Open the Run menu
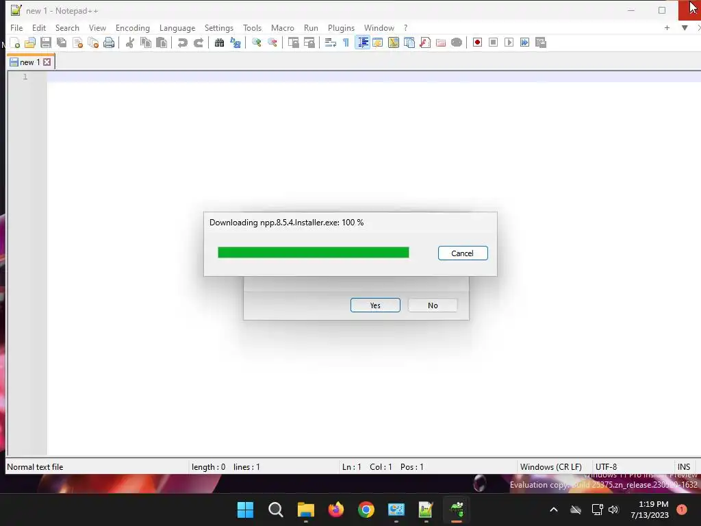701x526 pixels. coord(311,27)
